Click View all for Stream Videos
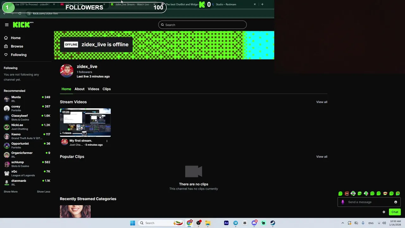The width and height of the screenshot is (405, 228). point(322,102)
